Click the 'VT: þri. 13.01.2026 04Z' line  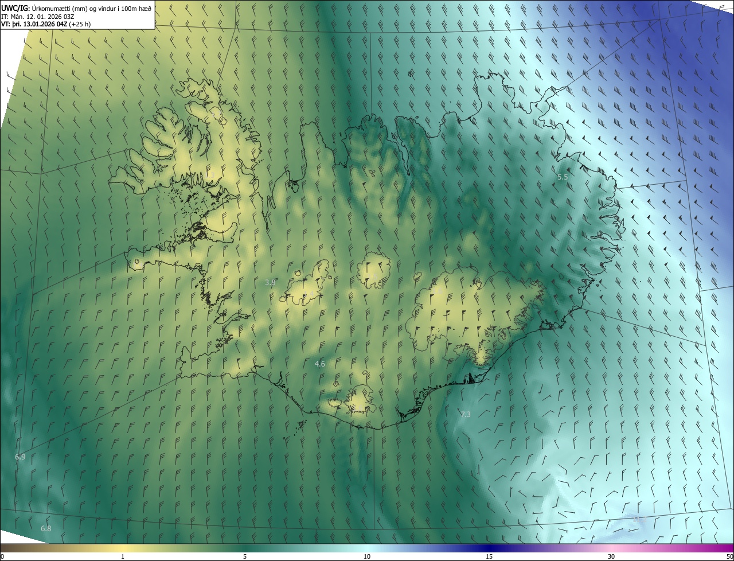[46, 24]
